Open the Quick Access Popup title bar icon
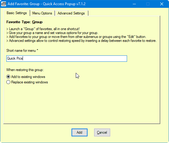This screenshot has height=143, width=169. coord(4,4)
